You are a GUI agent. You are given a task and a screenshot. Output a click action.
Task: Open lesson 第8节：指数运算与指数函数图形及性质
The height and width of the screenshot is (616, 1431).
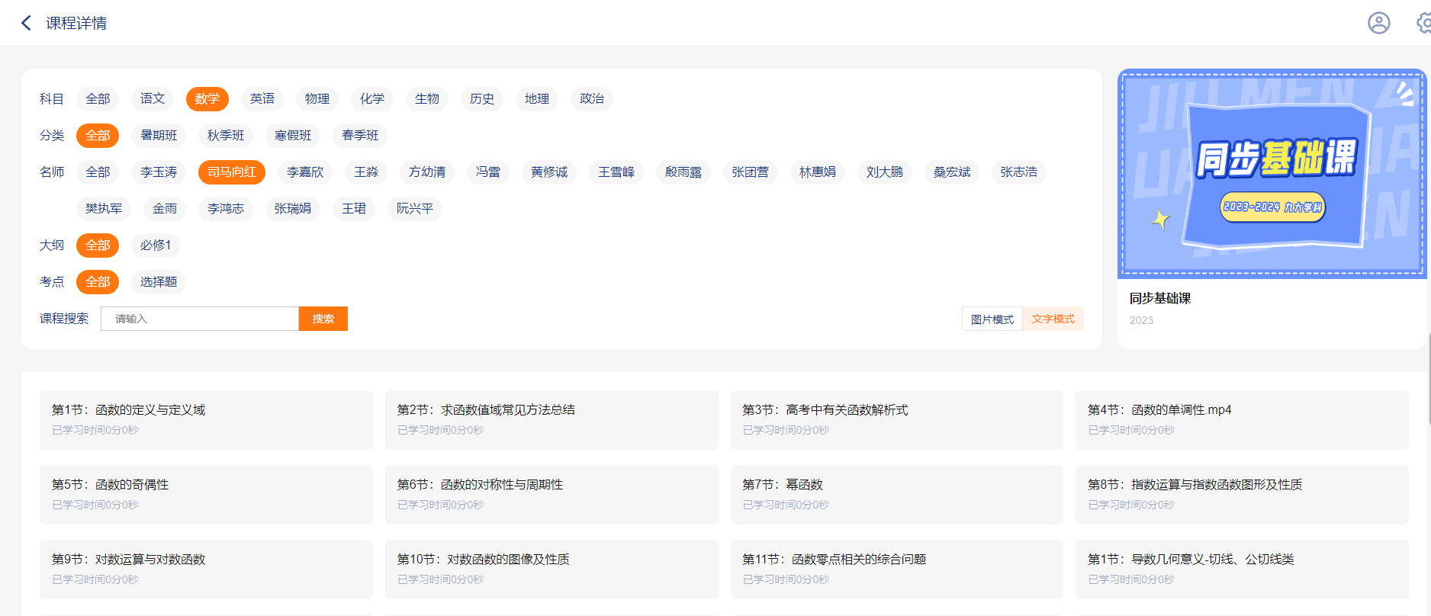tap(1242, 495)
